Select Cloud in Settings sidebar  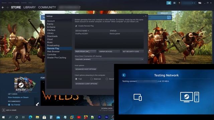point(50,39)
